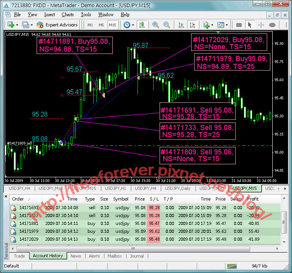Open the Journal terminal tab
The image size is (292, 273).
(137, 256)
